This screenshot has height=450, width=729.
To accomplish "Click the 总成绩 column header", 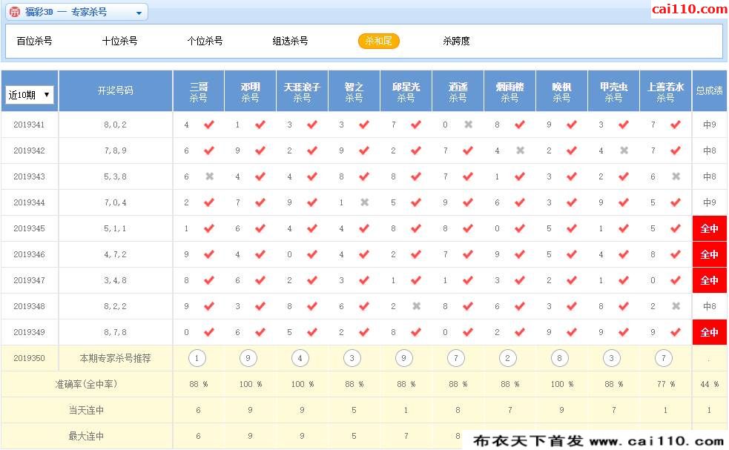I will click(x=710, y=91).
